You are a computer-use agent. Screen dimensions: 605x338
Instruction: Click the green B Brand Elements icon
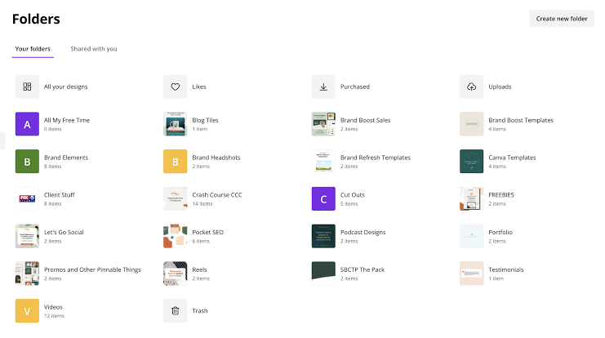[27, 162]
